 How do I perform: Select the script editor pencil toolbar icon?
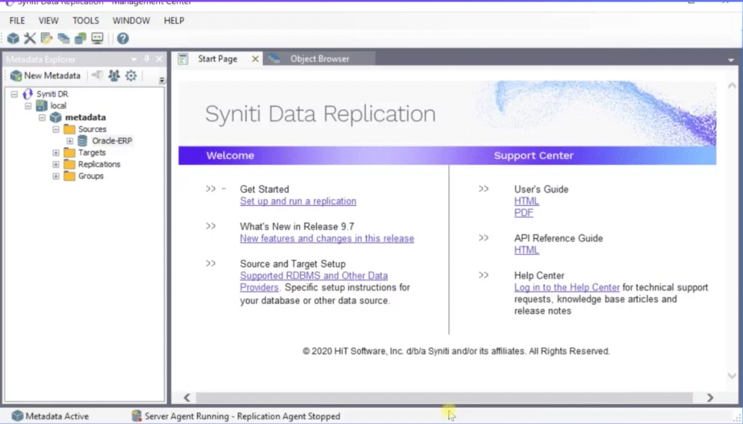46,38
